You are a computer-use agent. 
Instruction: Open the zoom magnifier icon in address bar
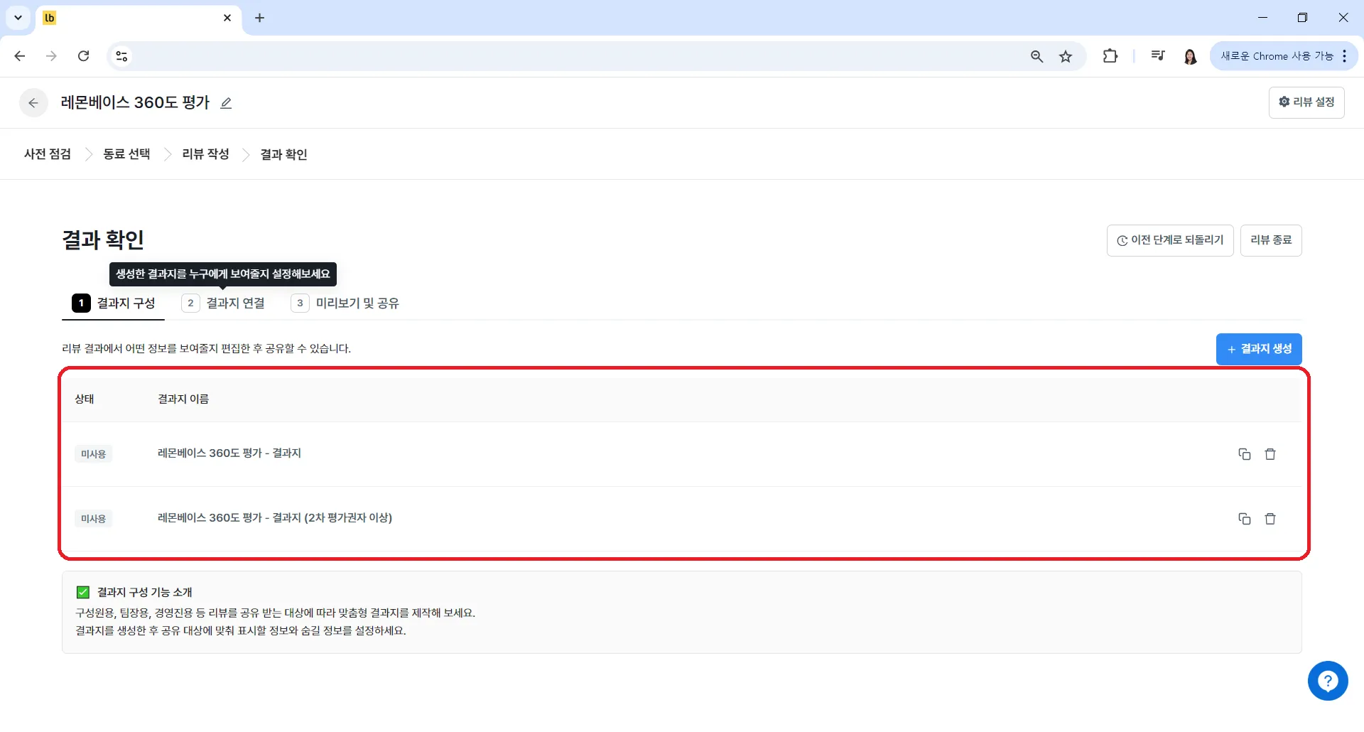(x=1036, y=56)
